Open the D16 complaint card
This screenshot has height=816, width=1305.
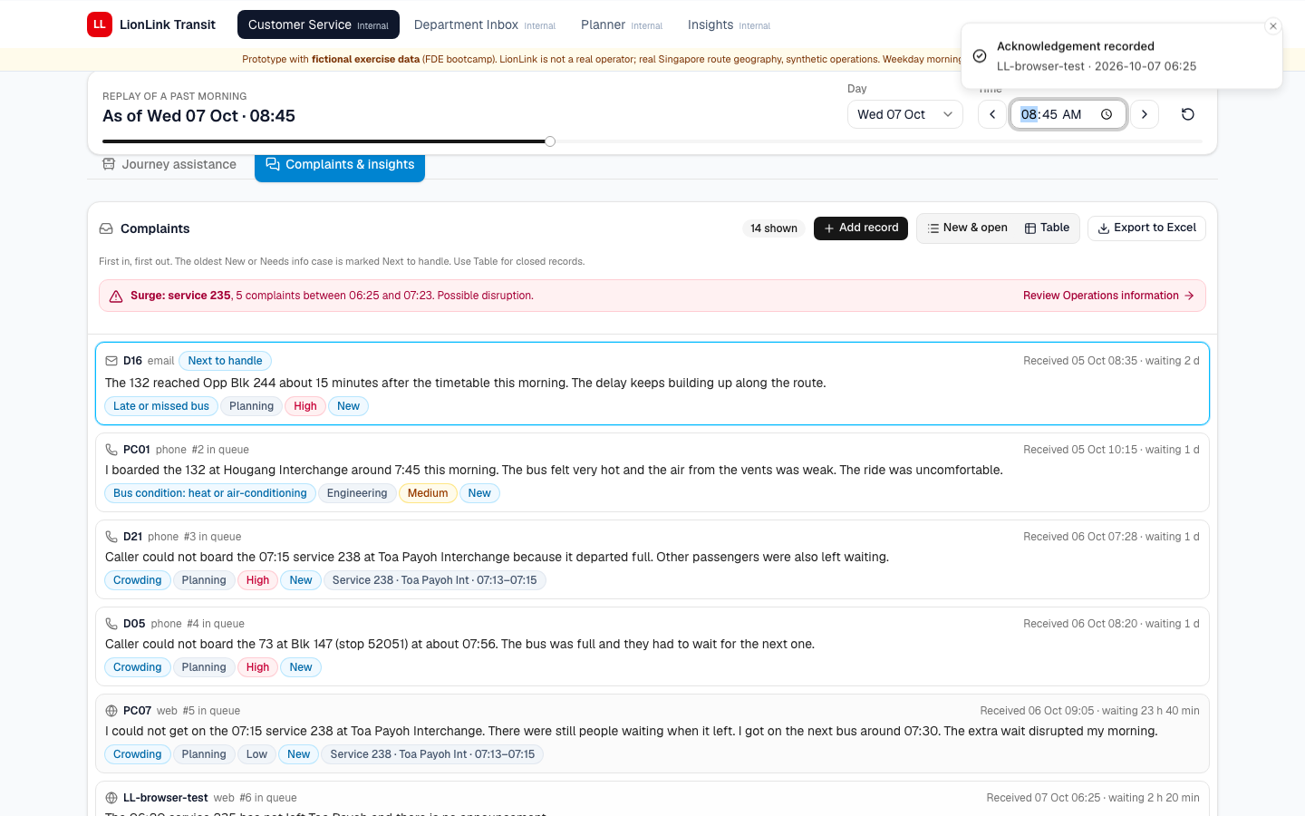pos(652,384)
